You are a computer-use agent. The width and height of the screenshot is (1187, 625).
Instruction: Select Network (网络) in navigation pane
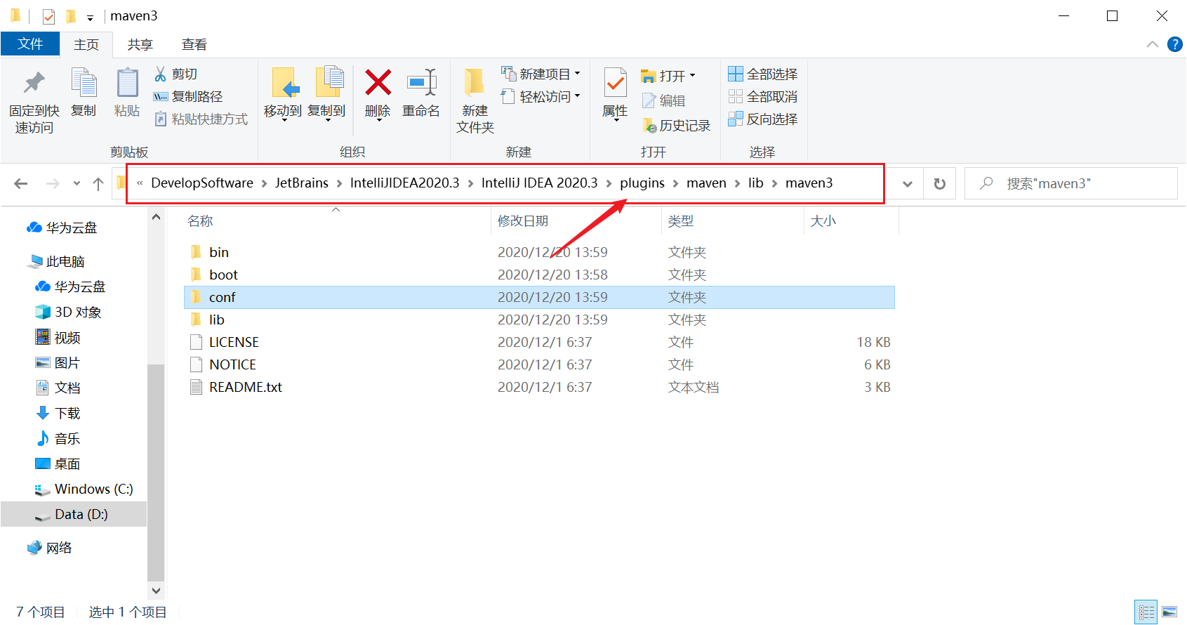point(50,548)
